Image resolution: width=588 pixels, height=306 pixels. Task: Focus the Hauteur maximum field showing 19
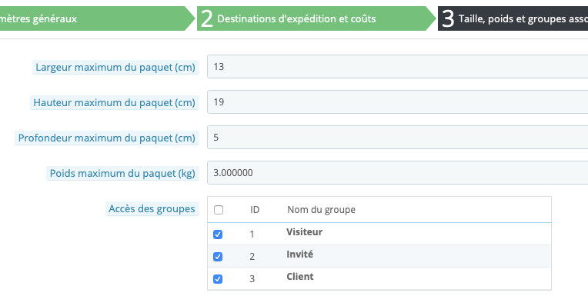tap(397, 102)
